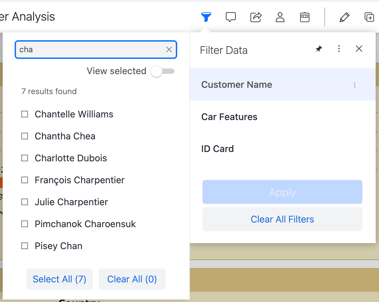Image resolution: width=379 pixels, height=302 pixels.
Task: Check the Chantelle Williams checkbox
Action: [x=25, y=114]
